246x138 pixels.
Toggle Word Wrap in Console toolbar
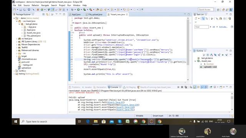click(198, 87)
